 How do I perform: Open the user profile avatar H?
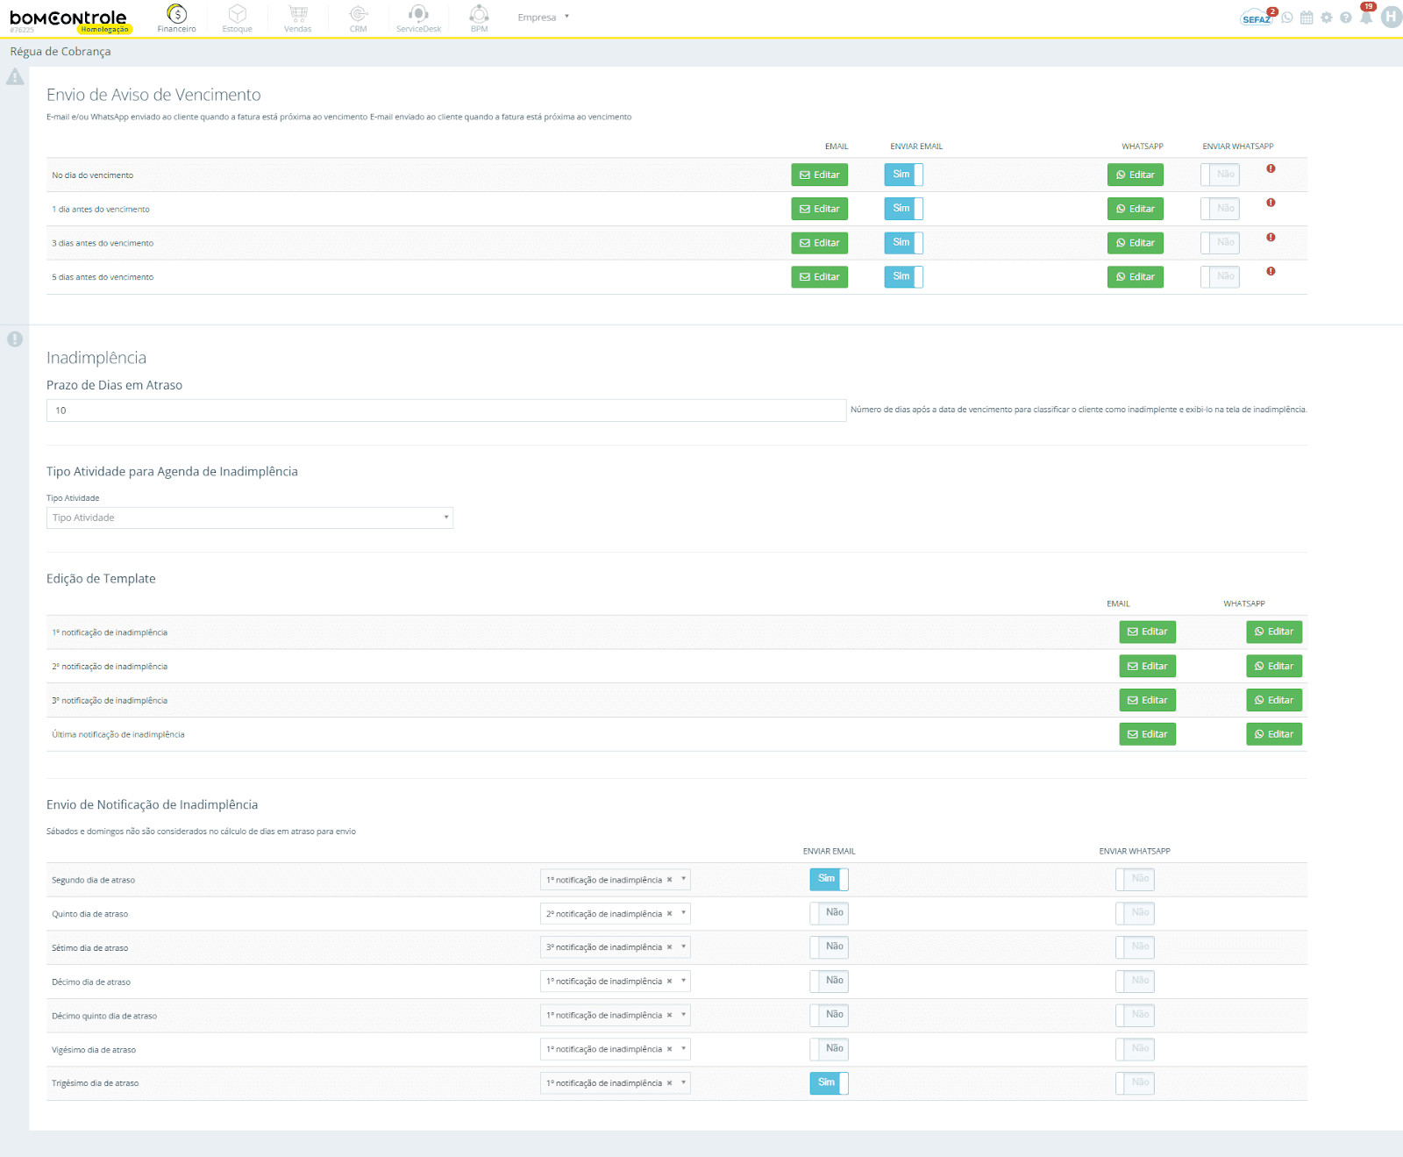point(1392,17)
